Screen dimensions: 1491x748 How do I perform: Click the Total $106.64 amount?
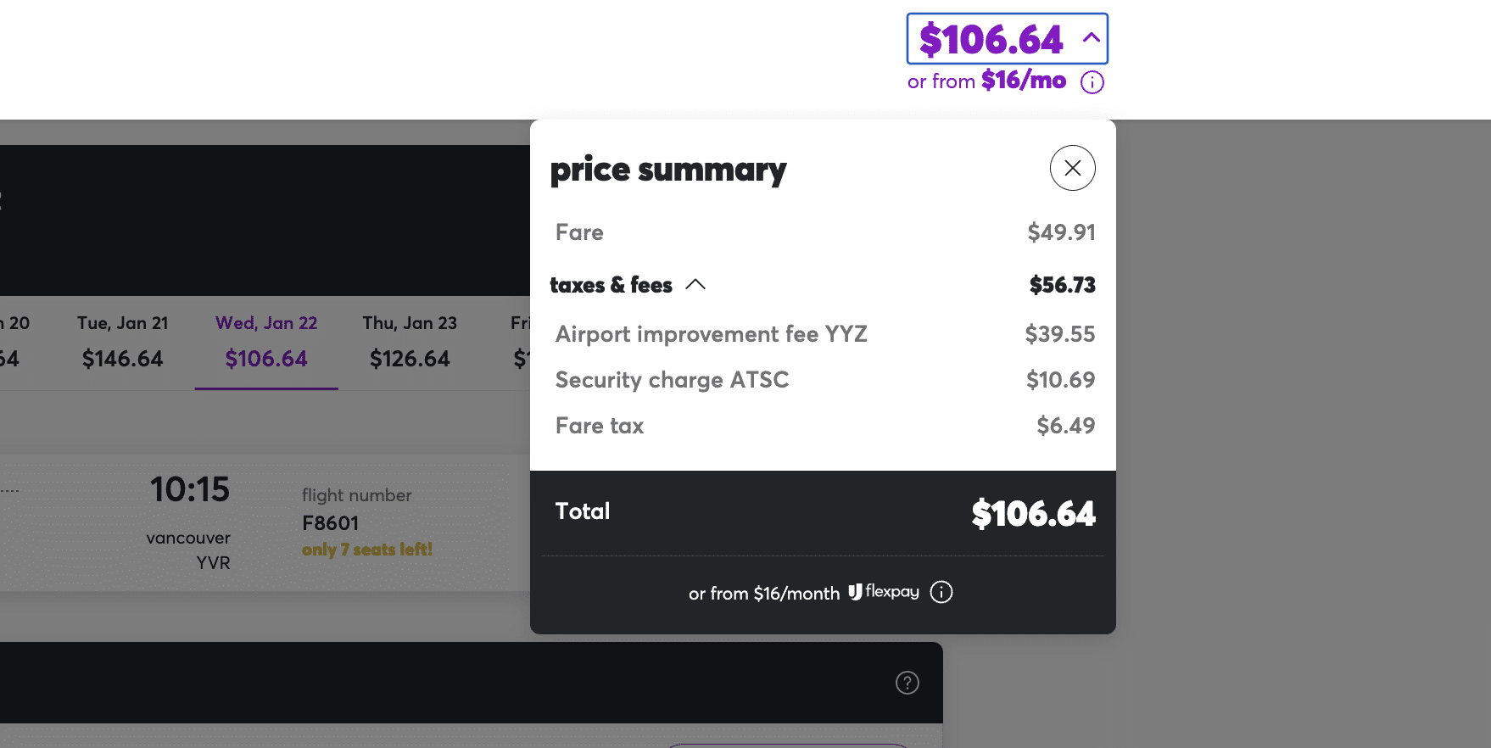1033,514
